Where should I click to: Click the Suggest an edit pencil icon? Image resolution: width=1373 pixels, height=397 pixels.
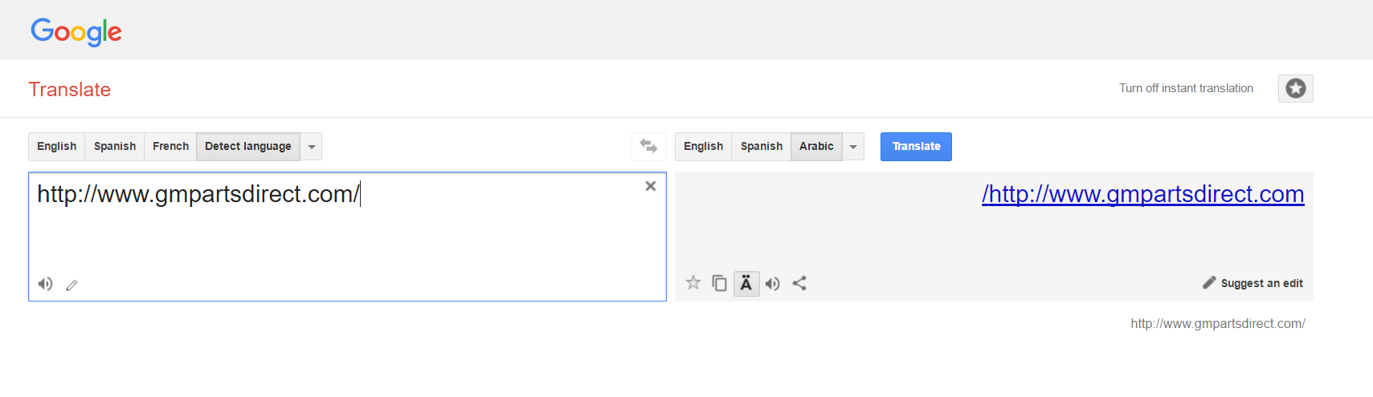(x=1209, y=282)
